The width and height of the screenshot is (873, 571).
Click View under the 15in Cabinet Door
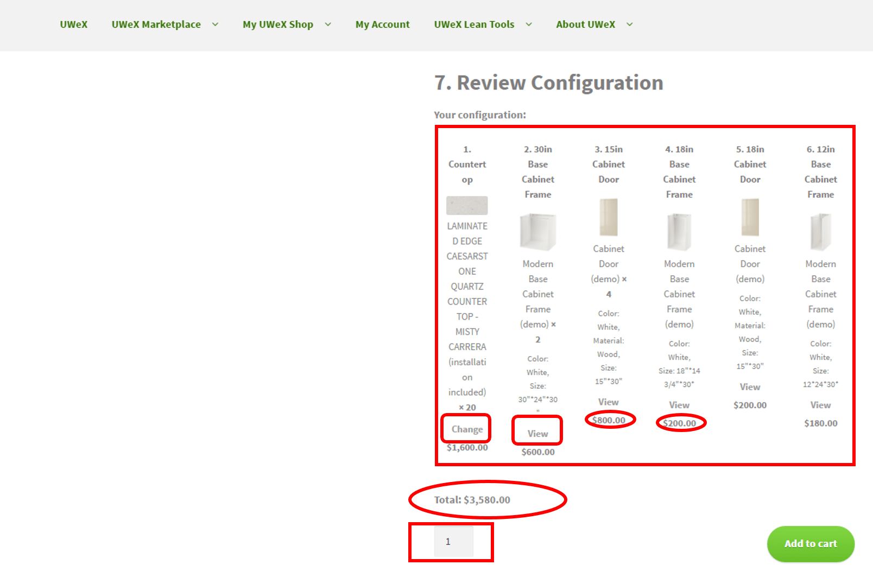click(609, 402)
